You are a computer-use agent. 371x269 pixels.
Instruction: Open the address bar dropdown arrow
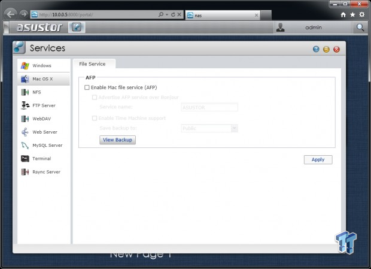[x=167, y=15]
